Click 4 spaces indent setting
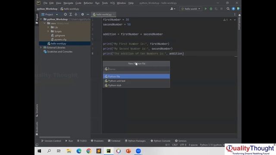This screenshot has height=155, width=276. point(193,145)
